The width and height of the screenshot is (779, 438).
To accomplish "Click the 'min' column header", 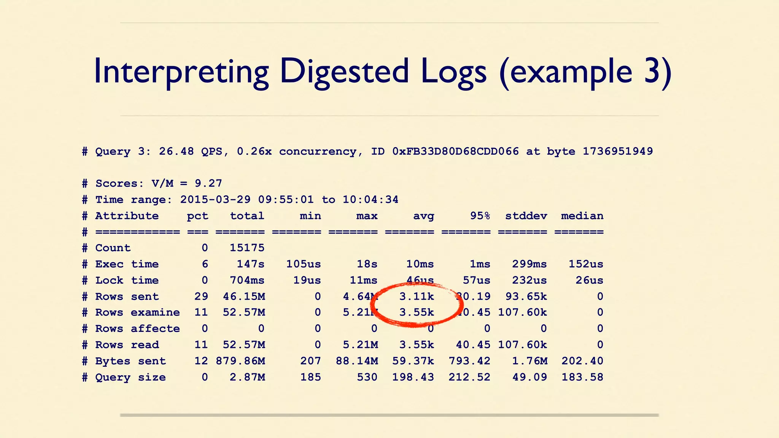I will coord(310,216).
